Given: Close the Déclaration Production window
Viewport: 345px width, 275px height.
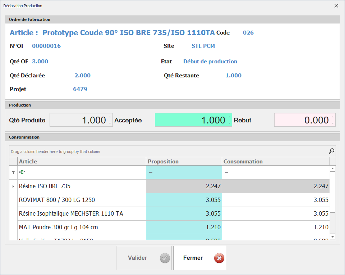Looking at the screenshot, I should coord(336,6).
